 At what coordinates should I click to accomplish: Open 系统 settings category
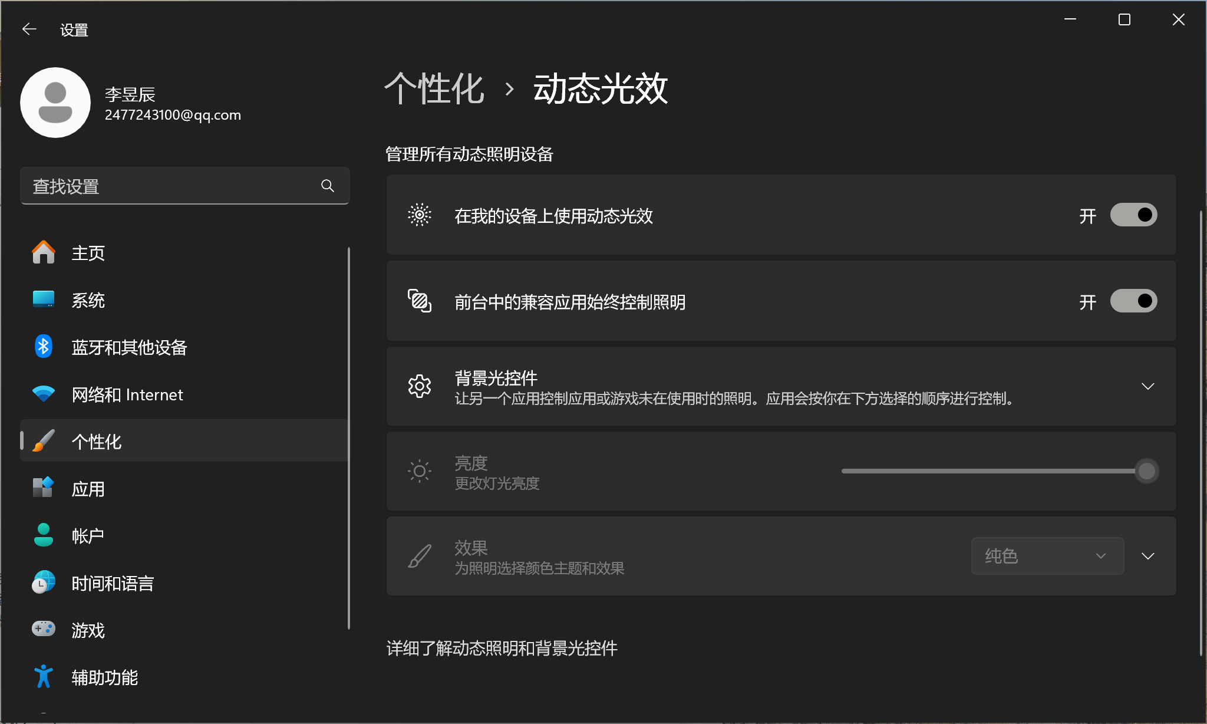pyautogui.click(x=88, y=300)
